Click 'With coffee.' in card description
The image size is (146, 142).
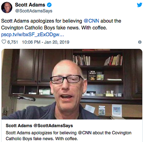67,139
